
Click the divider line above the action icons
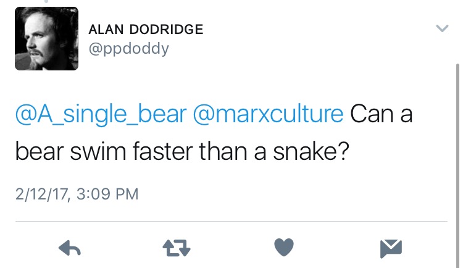[230, 221]
